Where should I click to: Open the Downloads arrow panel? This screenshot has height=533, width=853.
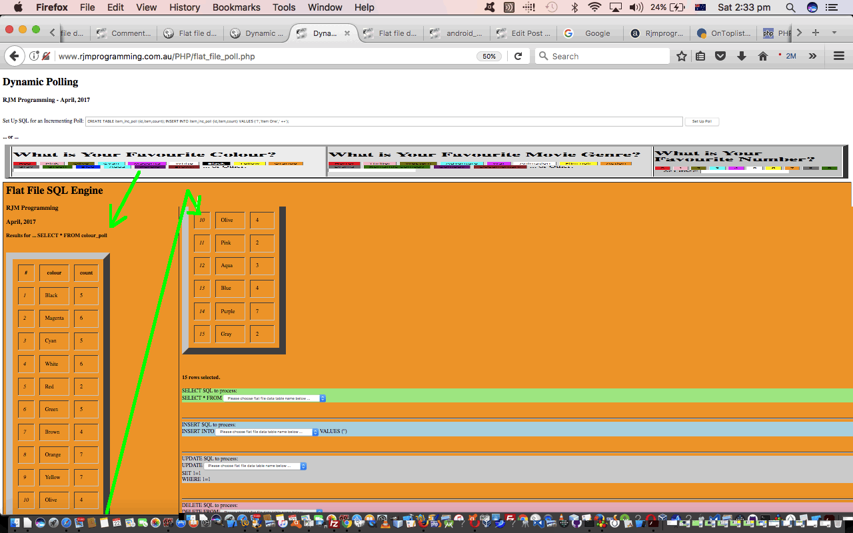pyautogui.click(x=741, y=57)
